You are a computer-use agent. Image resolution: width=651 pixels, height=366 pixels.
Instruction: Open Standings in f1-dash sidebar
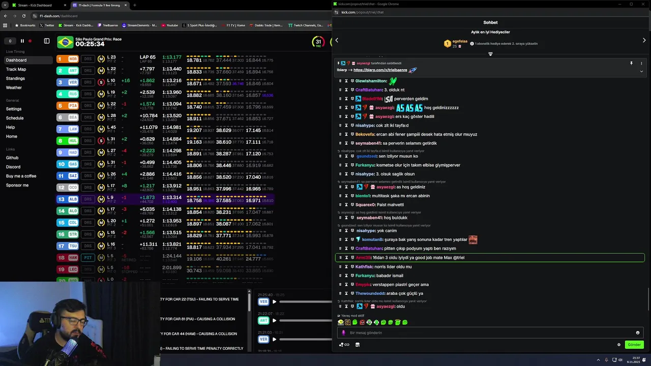click(x=15, y=78)
